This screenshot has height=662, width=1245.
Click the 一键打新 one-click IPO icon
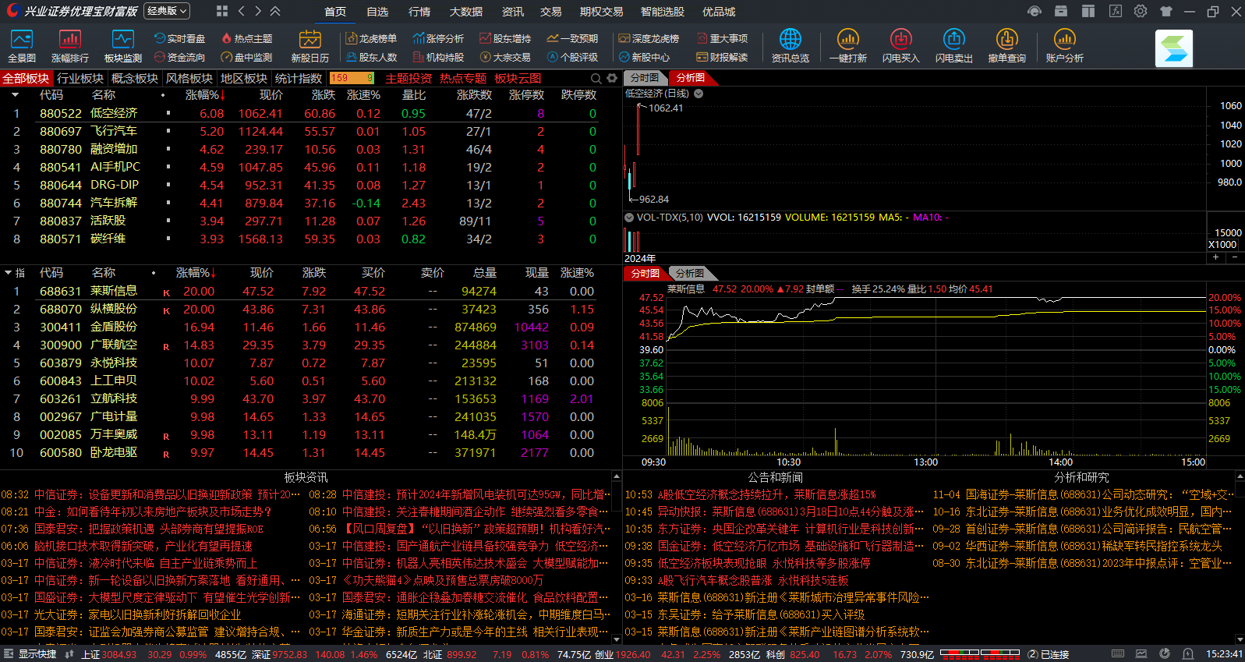847,46
